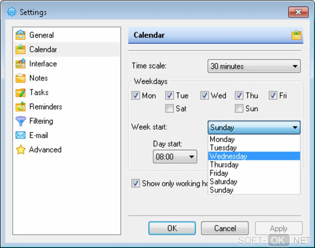Collapse the Week start combo box

point(295,127)
